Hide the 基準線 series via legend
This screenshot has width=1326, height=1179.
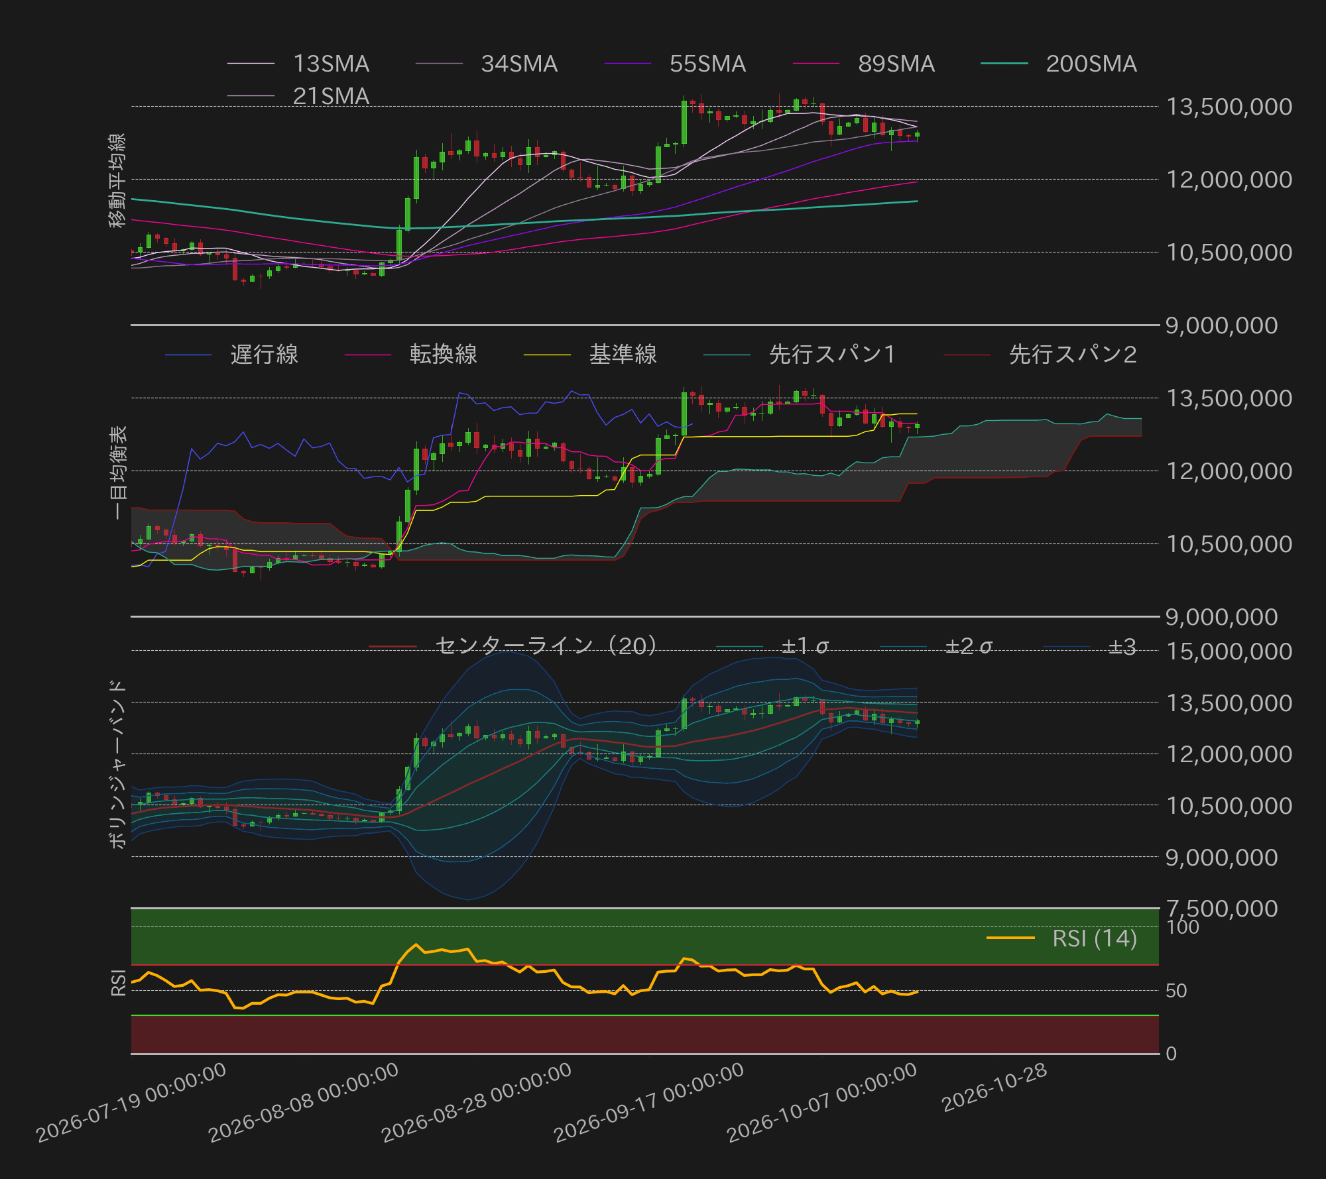(x=591, y=355)
